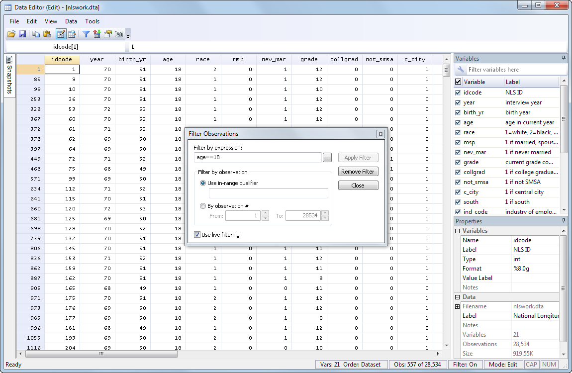This screenshot has width=572, height=373.
Task: Select the By observation # radio button
Action: coord(203,205)
